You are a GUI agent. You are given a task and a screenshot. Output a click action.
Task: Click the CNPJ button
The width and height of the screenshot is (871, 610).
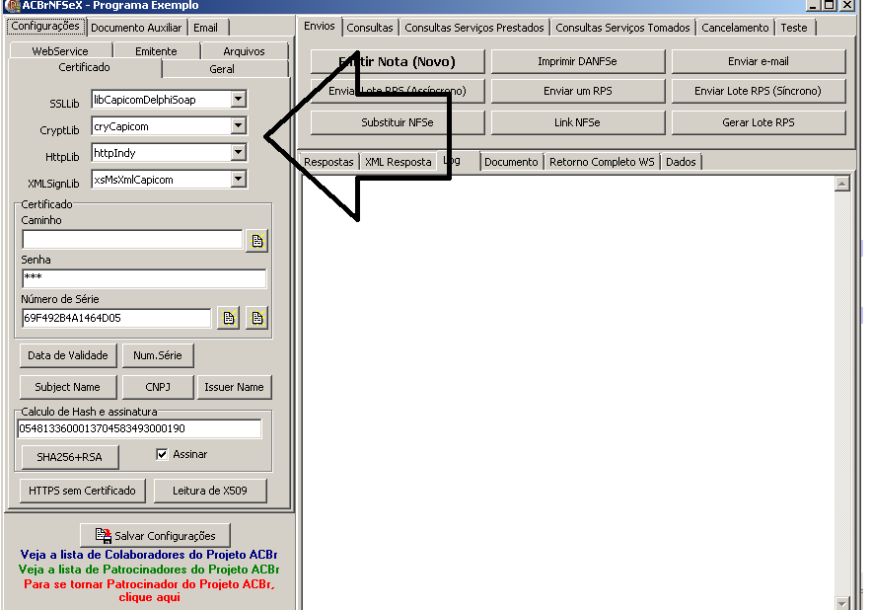point(158,387)
